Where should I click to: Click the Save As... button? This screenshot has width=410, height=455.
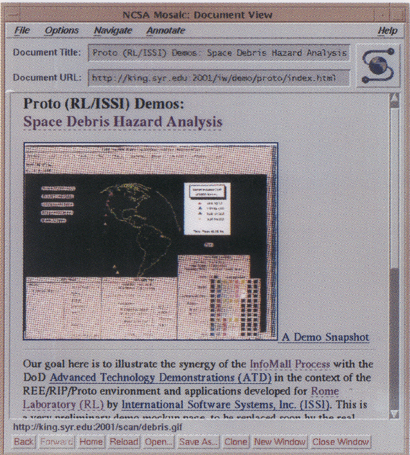tap(198, 441)
